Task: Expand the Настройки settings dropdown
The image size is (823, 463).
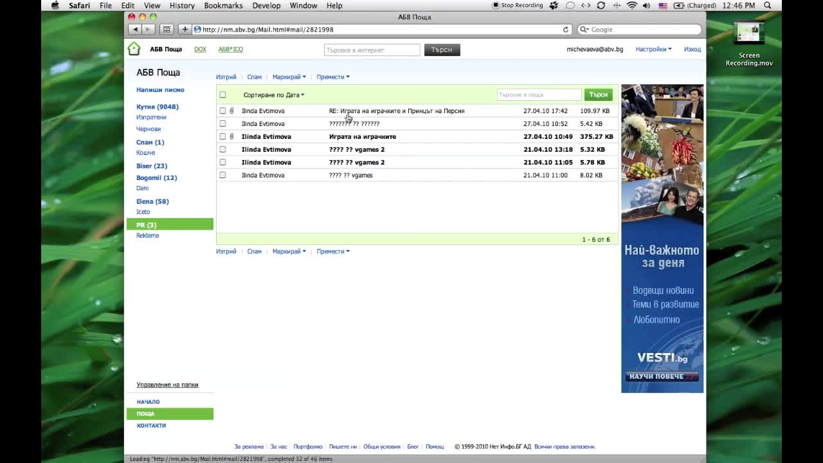Action: tap(653, 49)
